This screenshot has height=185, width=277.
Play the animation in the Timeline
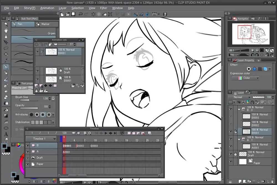pos(106,133)
